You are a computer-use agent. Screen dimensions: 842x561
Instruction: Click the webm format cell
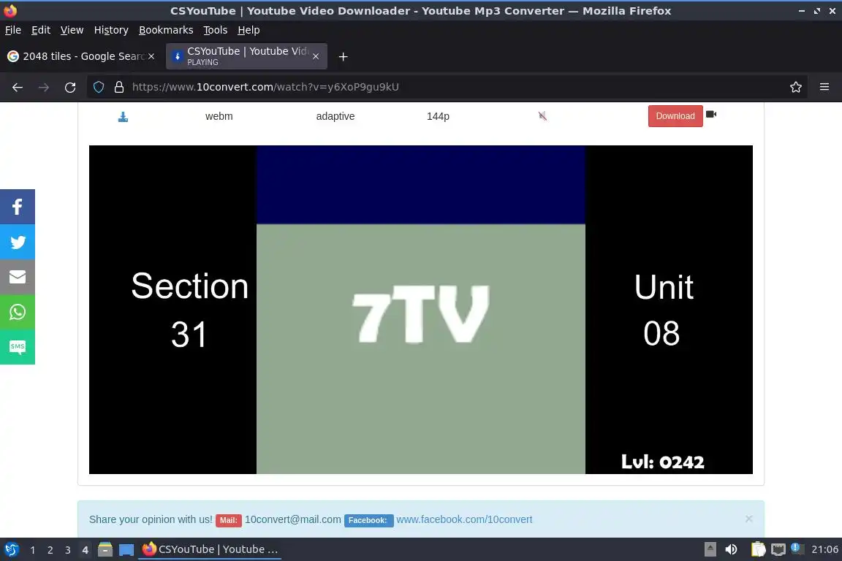219,116
